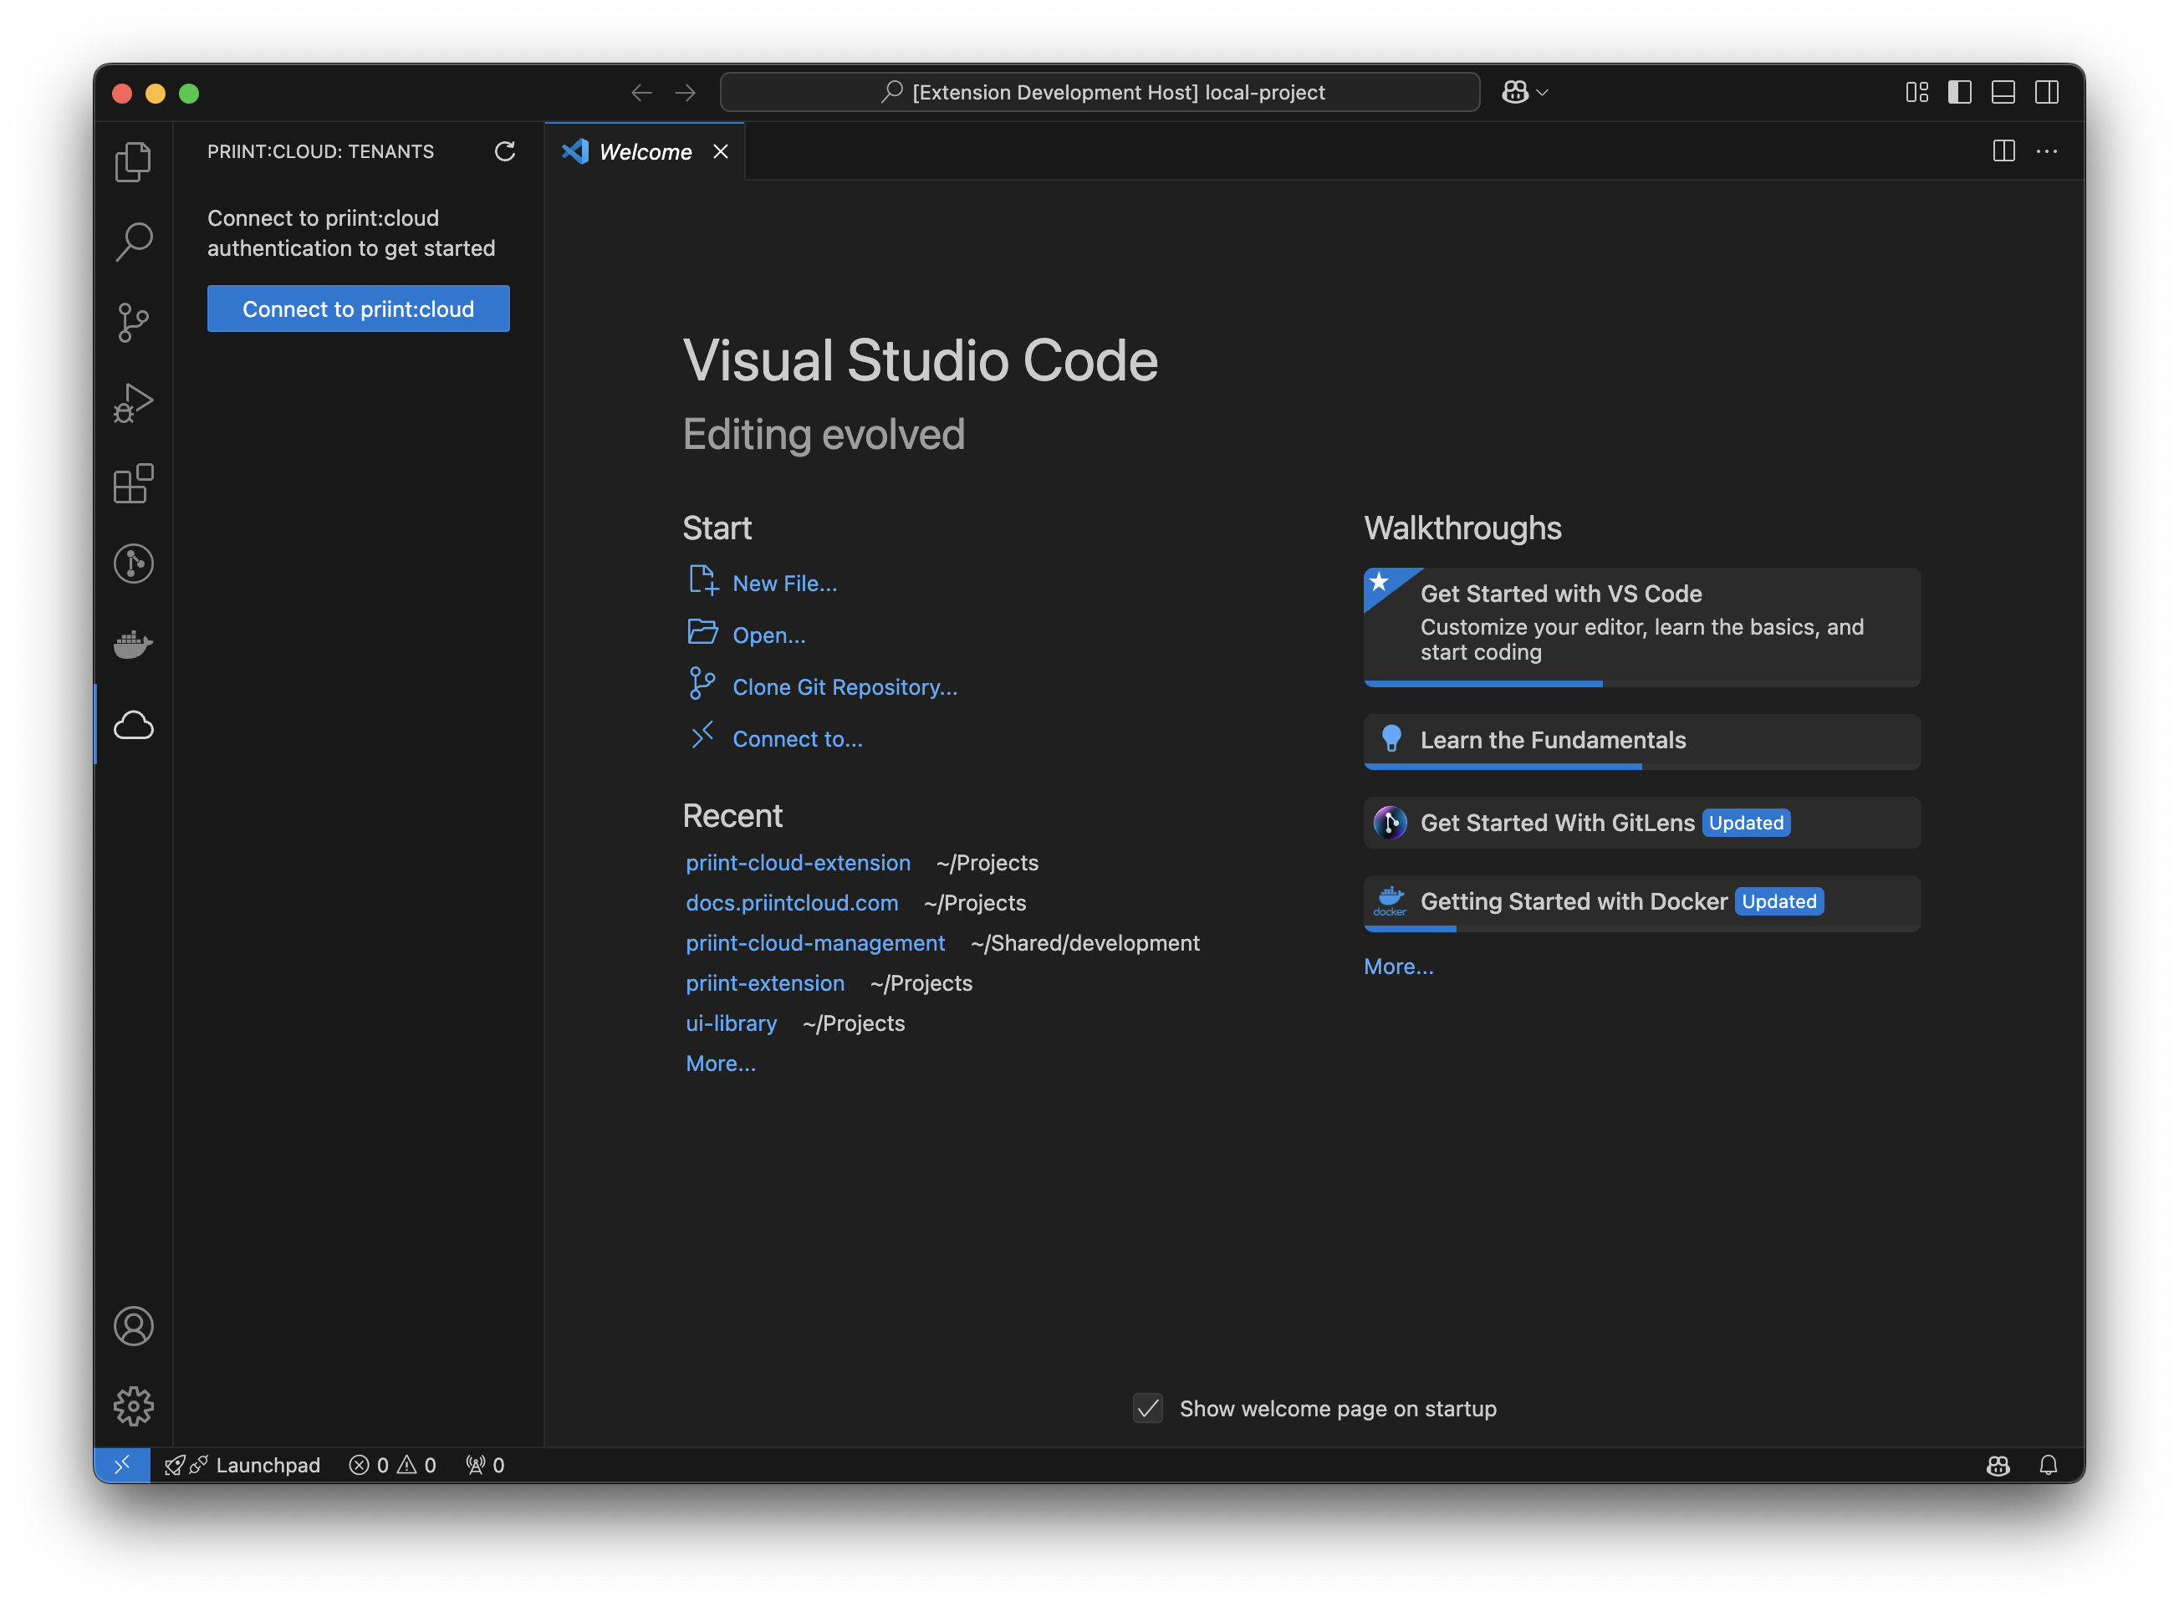Viewport: 2179px width, 1607px height.
Task: Click the refresh icon in Tenants panel
Action: click(x=505, y=151)
